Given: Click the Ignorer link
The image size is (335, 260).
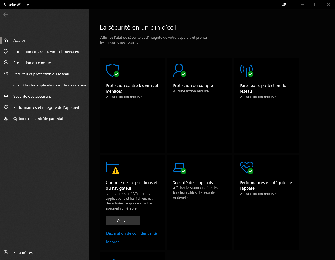Looking at the screenshot, I should pos(113,242).
